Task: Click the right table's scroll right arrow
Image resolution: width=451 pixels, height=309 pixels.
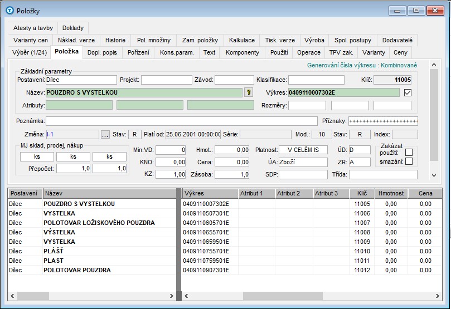Action: [438, 296]
